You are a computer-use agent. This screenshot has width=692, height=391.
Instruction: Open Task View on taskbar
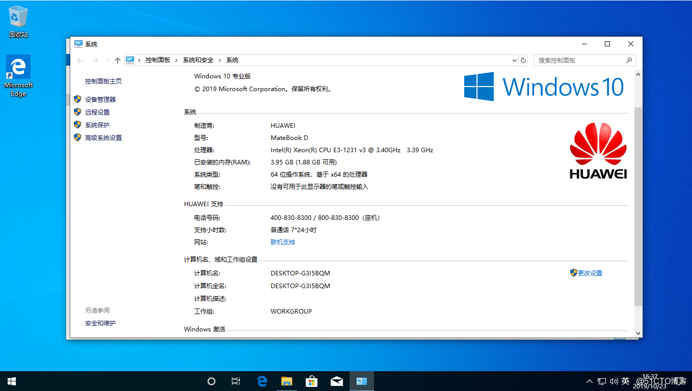[236, 381]
